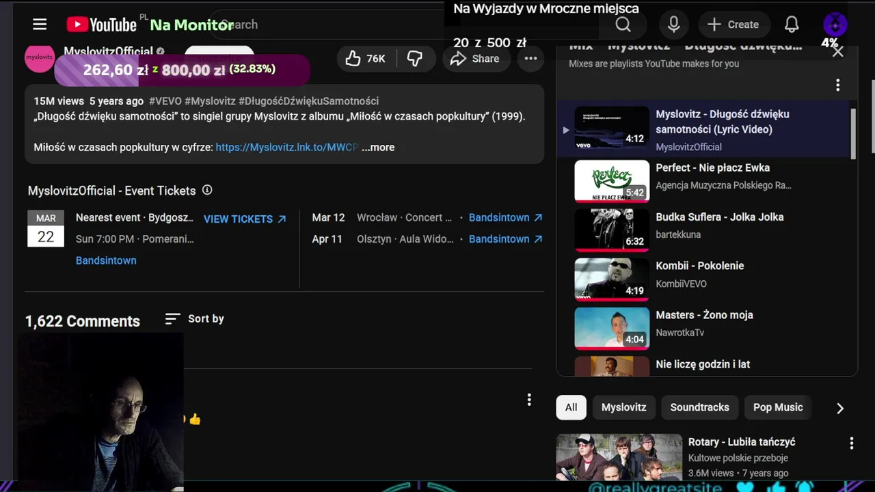Select the Pop Music filter chip
This screenshot has width=875, height=492.
coord(778,407)
